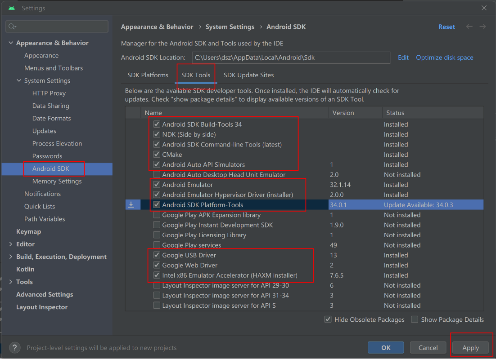Open Menus and Toolbars settings
Image resolution: width=496 pixels, height=359 pixels.
tap(54, 68)
